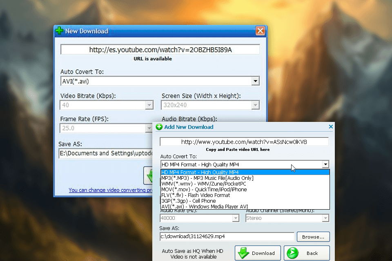Click the partially hidden green download button in New Download
Viewport: 392px width, 261px height.
[148, 176]
